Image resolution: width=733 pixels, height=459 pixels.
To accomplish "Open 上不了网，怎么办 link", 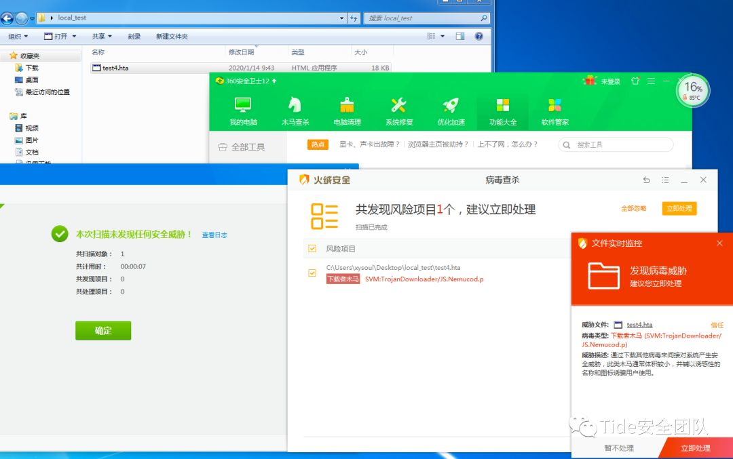I will pyautogui.click(x=508, y=144).
